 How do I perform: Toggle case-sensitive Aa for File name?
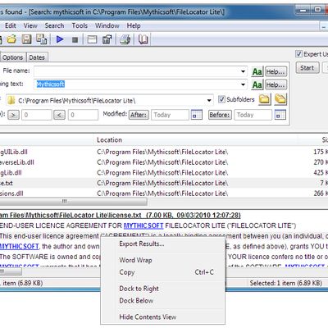[x=257, y=72]
